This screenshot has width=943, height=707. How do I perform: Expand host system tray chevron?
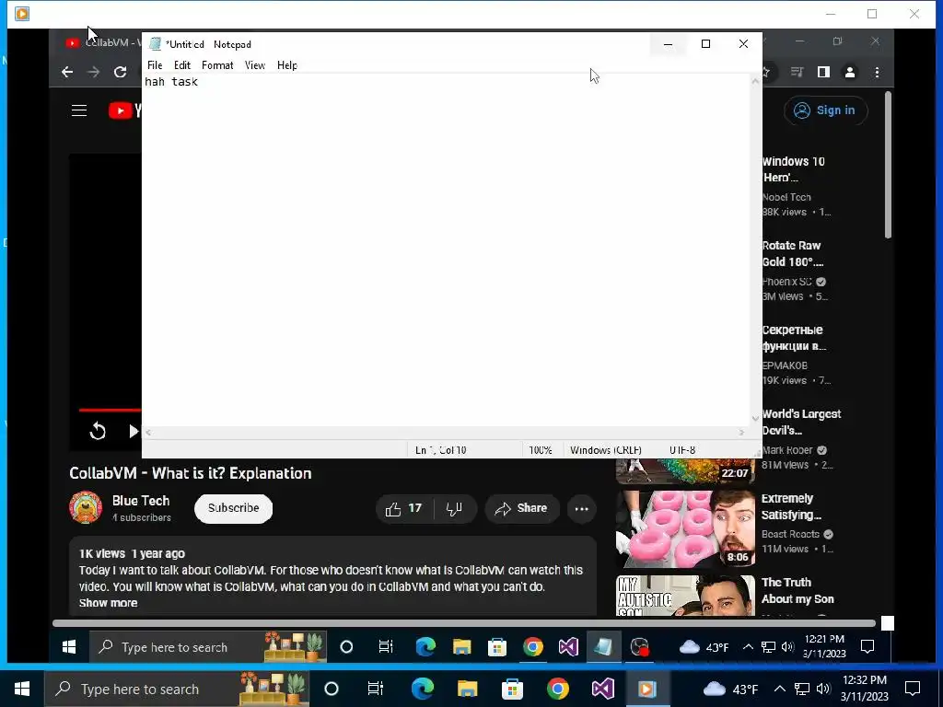click(x=779, y=689)
